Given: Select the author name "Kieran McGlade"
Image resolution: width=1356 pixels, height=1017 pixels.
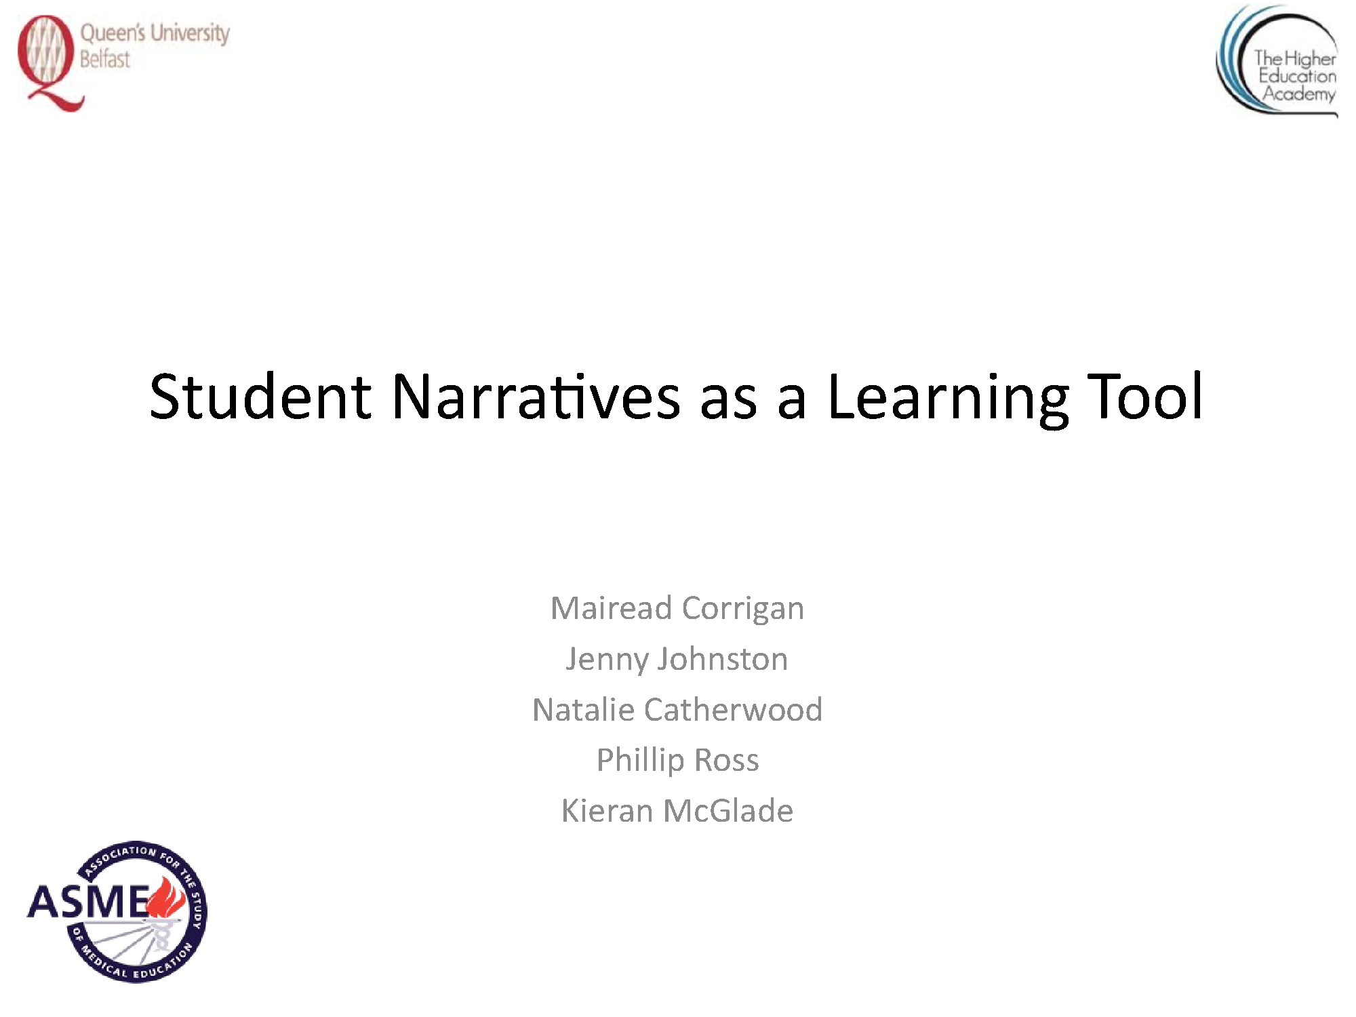Looking at the screenshot, I should (x=677, y=811).
